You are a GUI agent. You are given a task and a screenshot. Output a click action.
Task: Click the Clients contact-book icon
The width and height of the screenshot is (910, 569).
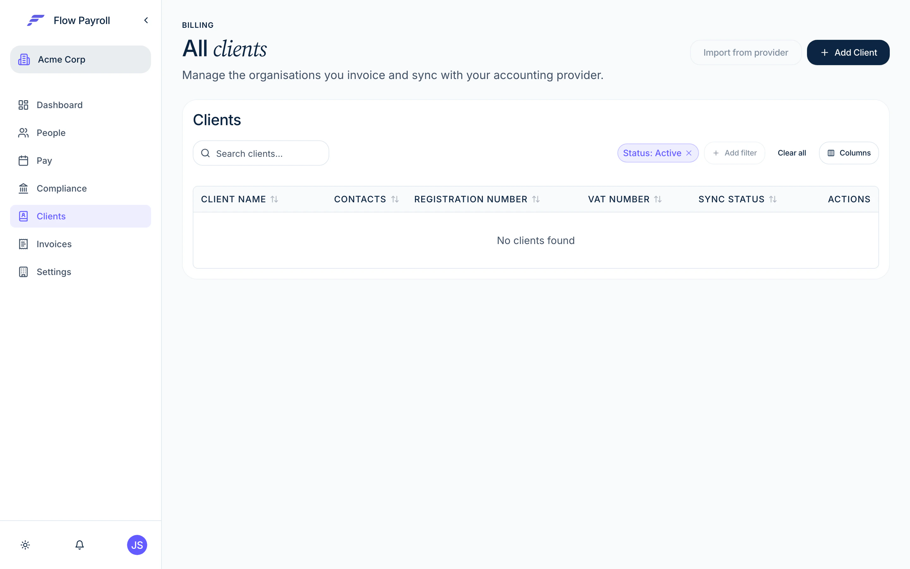click(x=23, y=217)
